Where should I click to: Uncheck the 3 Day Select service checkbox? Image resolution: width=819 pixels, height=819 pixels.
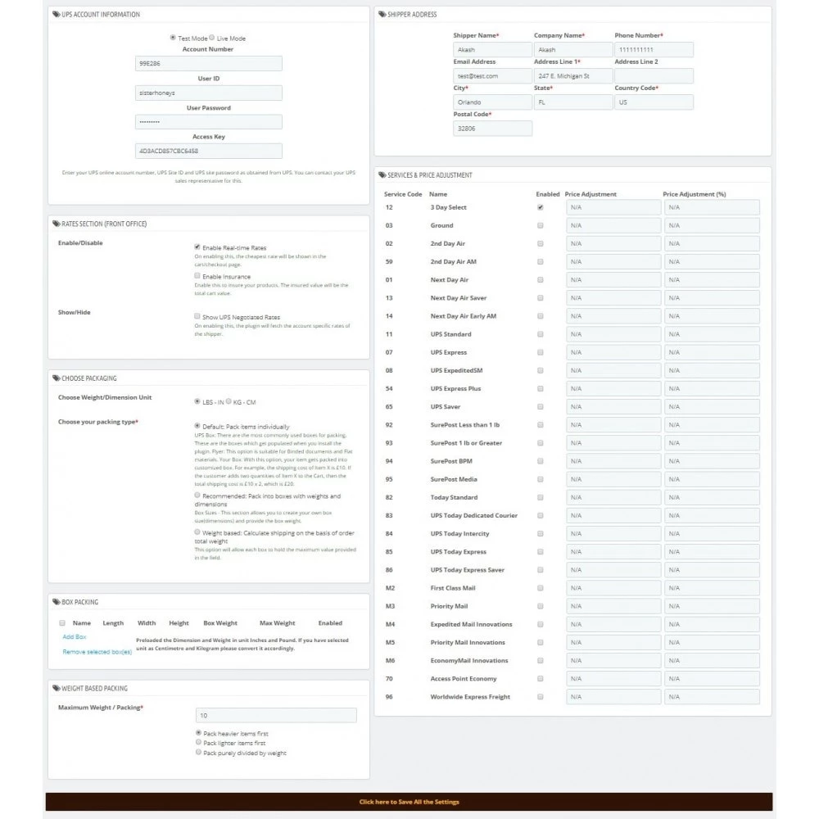click(x=540, y=207)
